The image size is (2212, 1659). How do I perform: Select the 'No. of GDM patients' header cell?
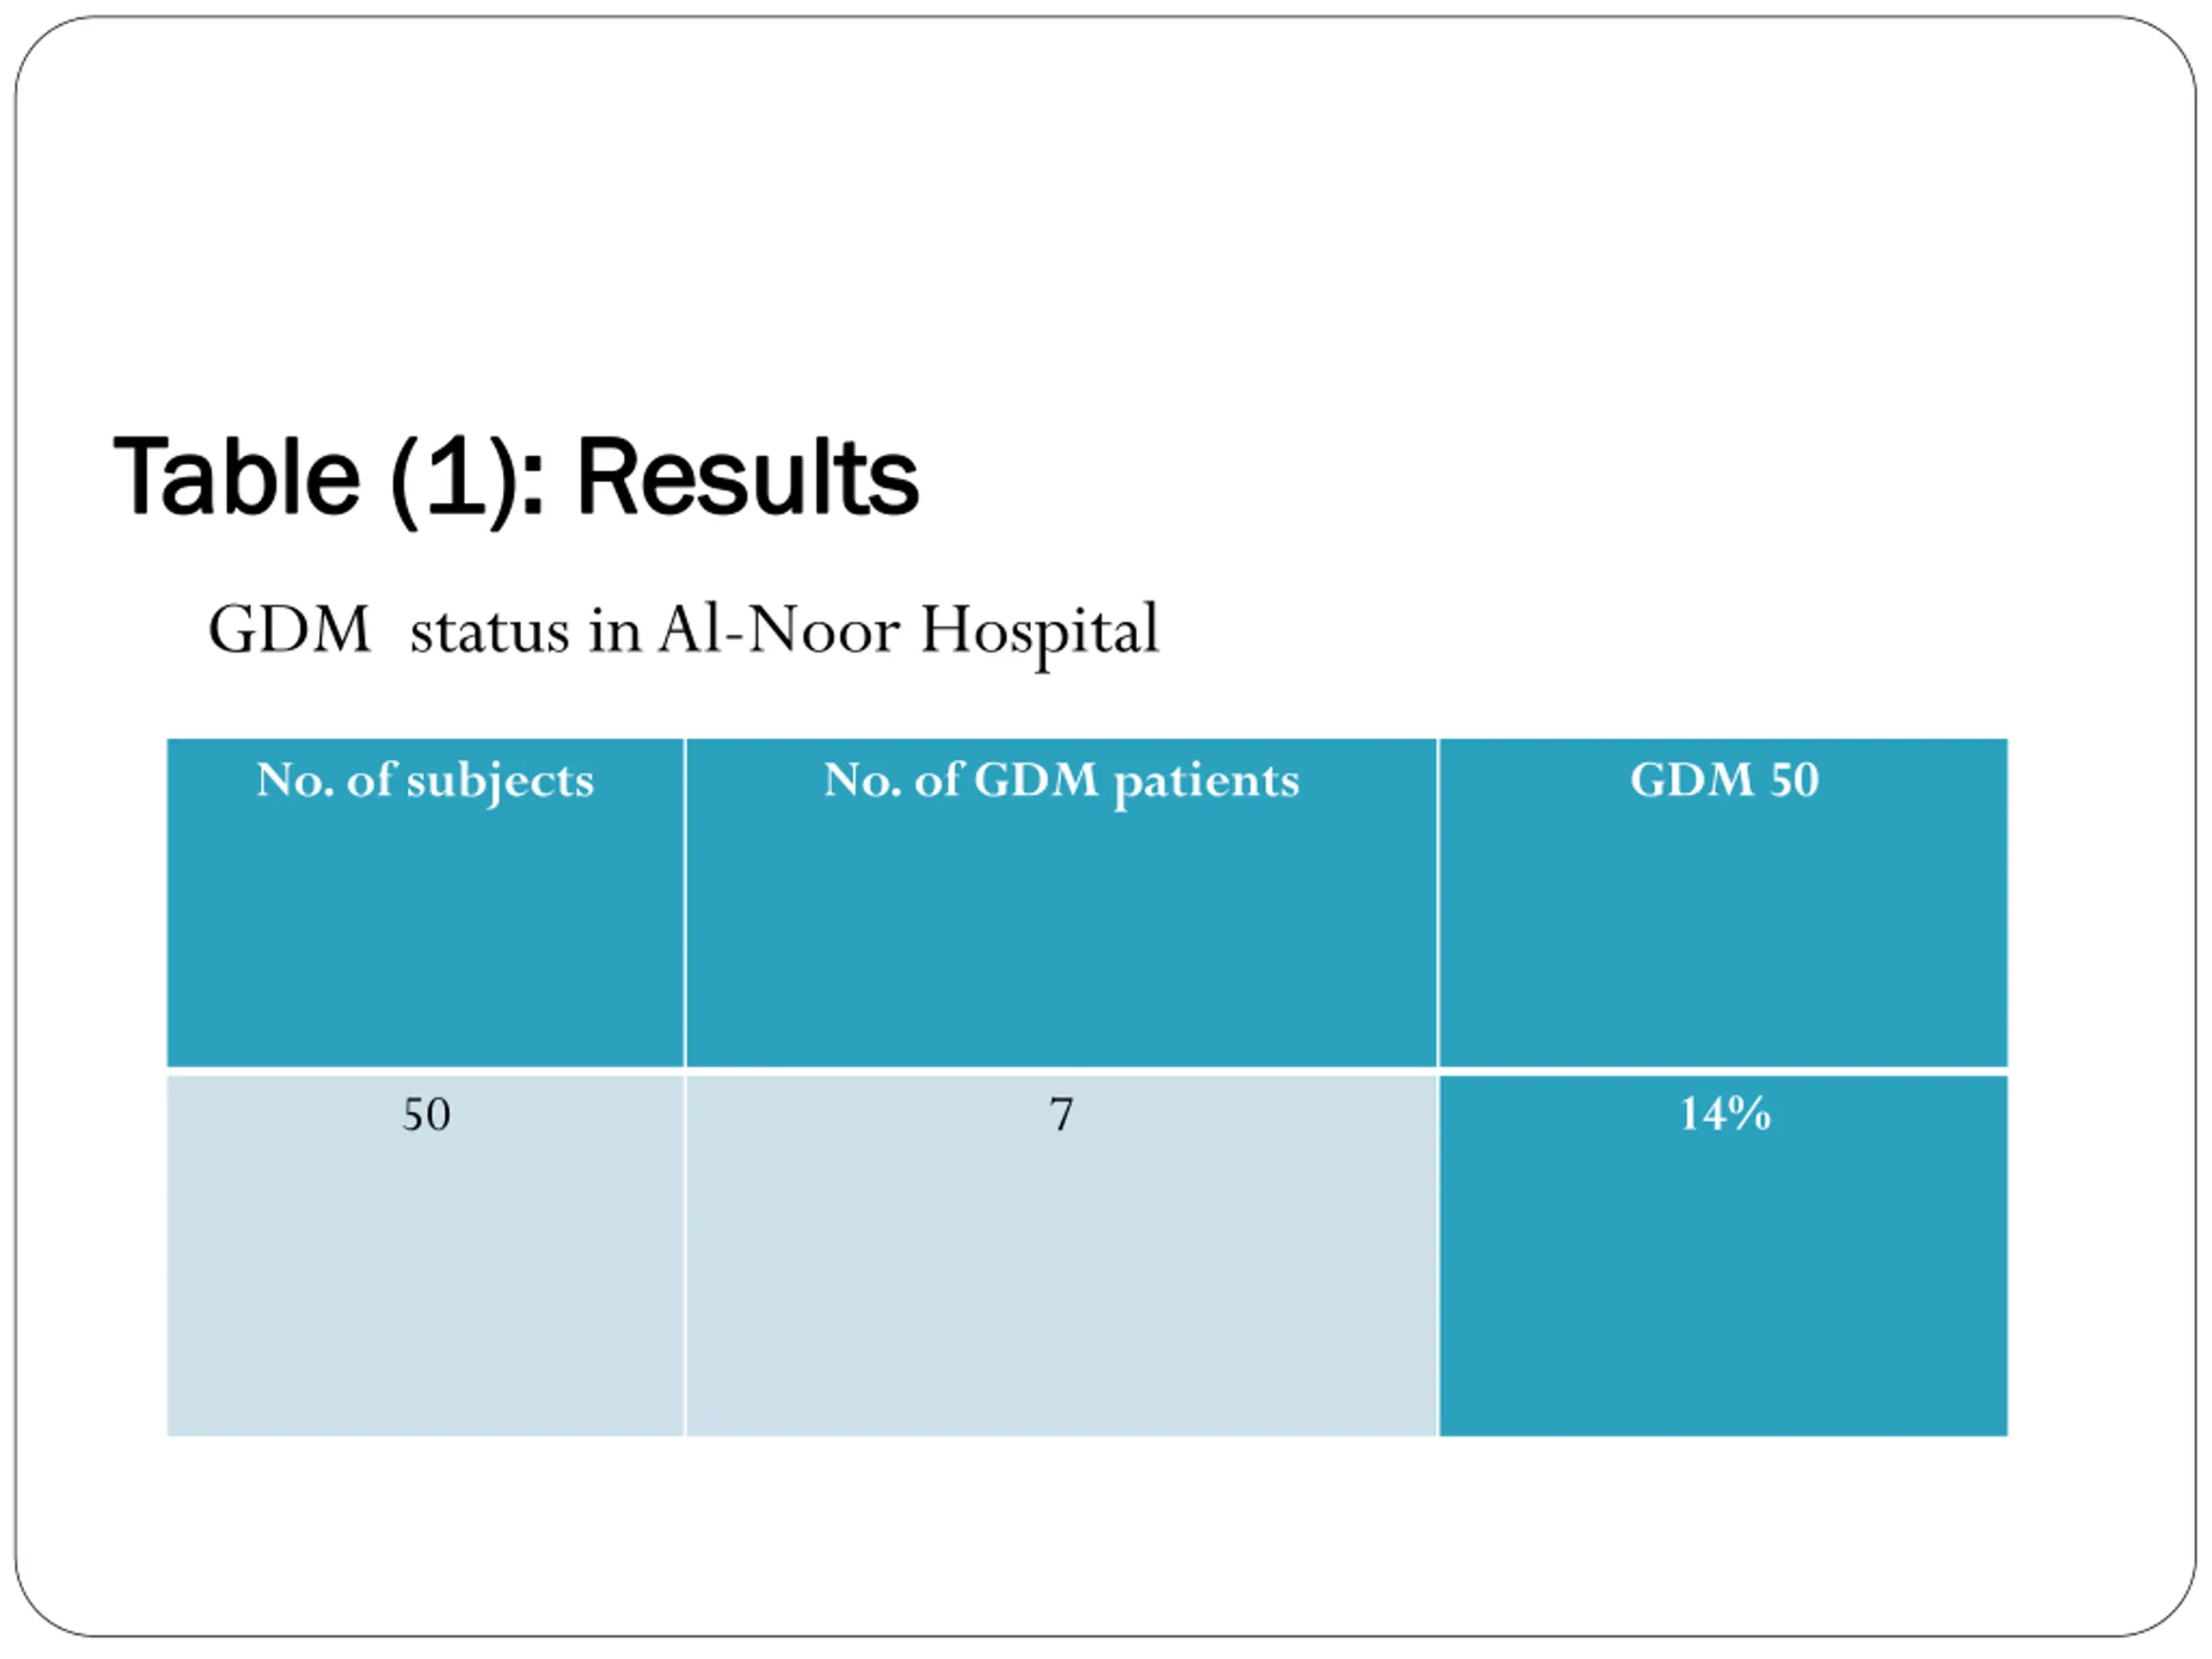(1061, 903)
